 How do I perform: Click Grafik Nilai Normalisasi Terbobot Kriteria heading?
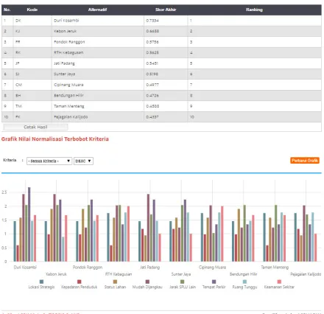coord(55,139)
